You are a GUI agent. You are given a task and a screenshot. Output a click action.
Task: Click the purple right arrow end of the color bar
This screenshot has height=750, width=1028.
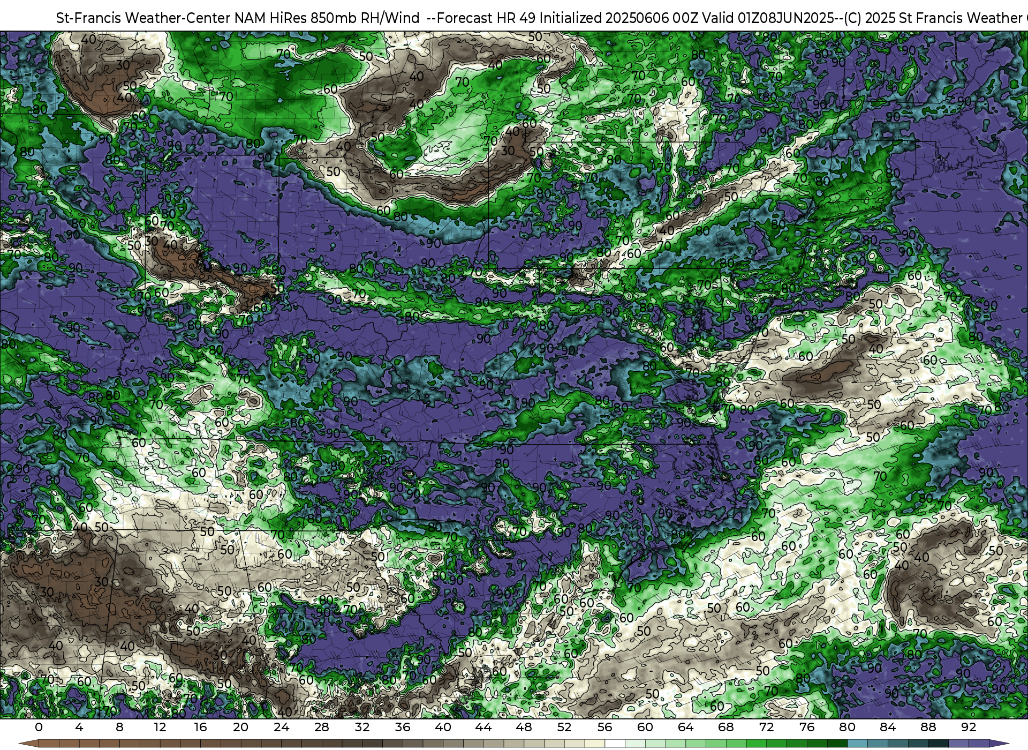click(999, 744)
